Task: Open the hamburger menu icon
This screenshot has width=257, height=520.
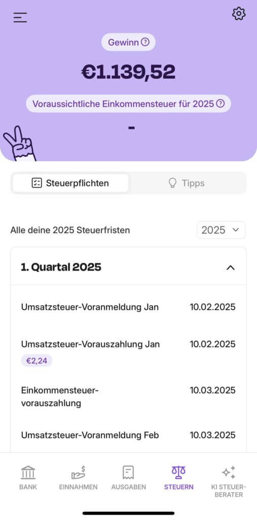Action: [x=20, y=17]
